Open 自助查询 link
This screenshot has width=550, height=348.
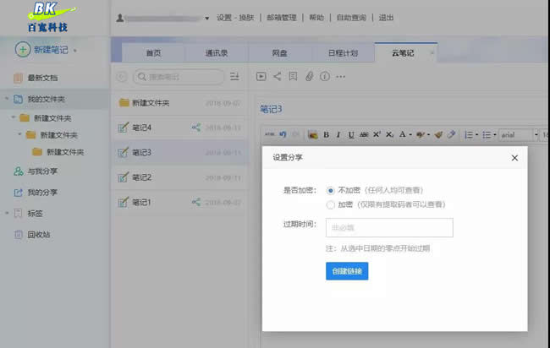[x=351, y=18]
